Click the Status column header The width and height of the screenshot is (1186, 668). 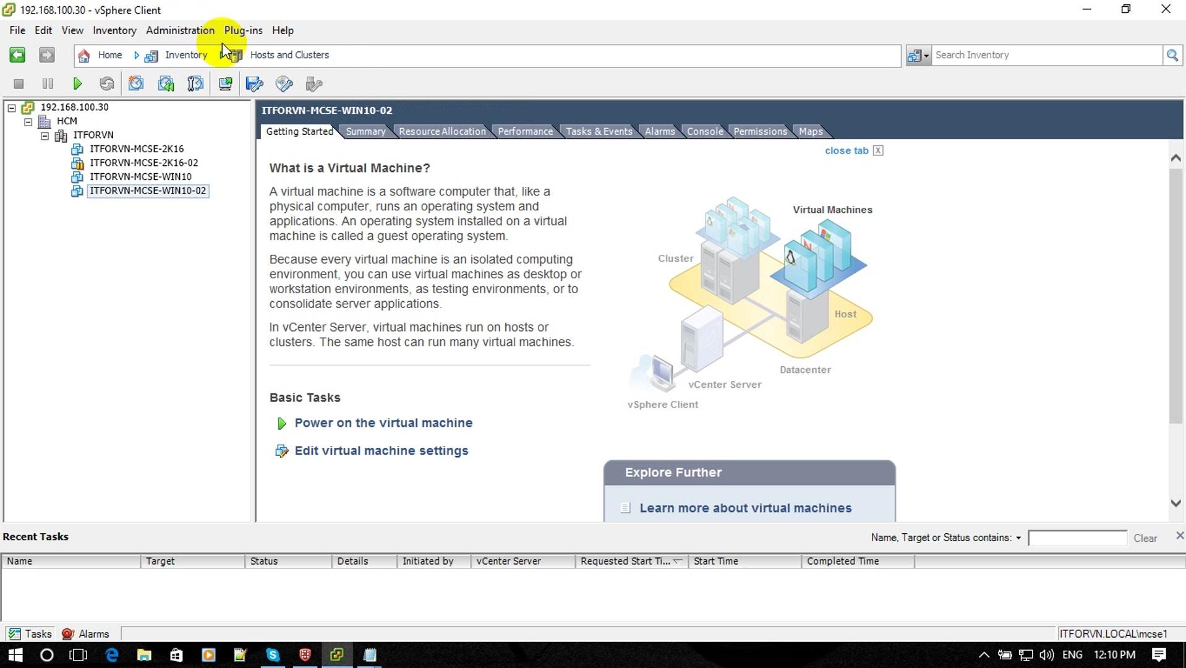coord(288,561)
